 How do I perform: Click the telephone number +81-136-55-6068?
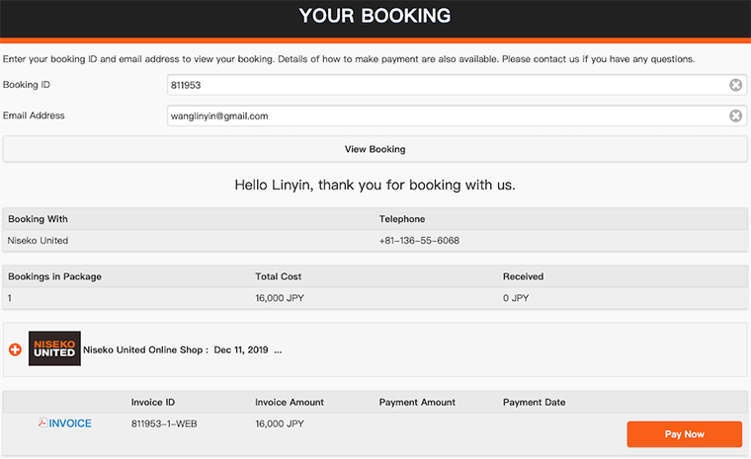(419, 241)
